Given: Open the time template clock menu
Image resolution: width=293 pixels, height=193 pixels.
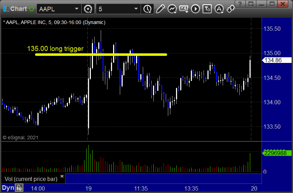Looking at the screenshot, I should (148, 9).
